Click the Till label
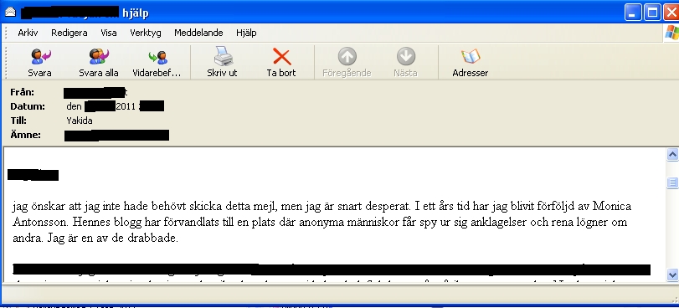 click(x=18, y=121)
